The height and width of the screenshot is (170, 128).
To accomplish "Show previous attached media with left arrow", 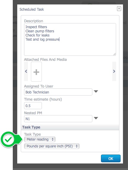I will point(26,71).
